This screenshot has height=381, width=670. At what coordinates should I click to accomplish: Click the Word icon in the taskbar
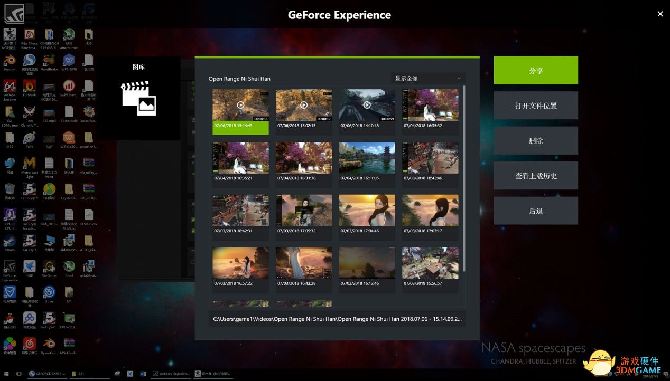143,374
